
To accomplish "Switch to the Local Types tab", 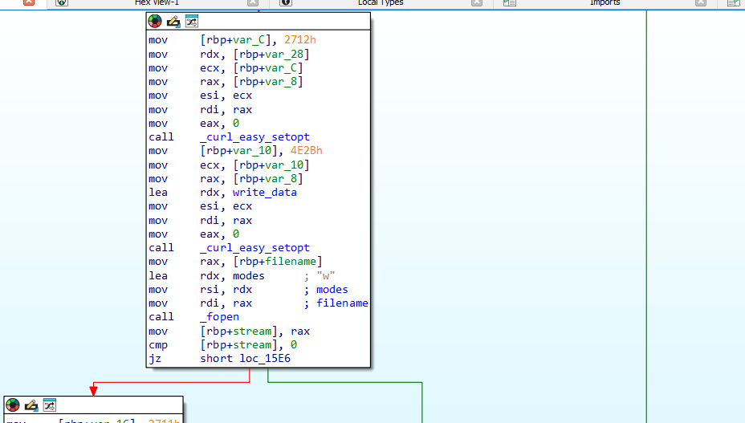I will [x=381, y=3].
